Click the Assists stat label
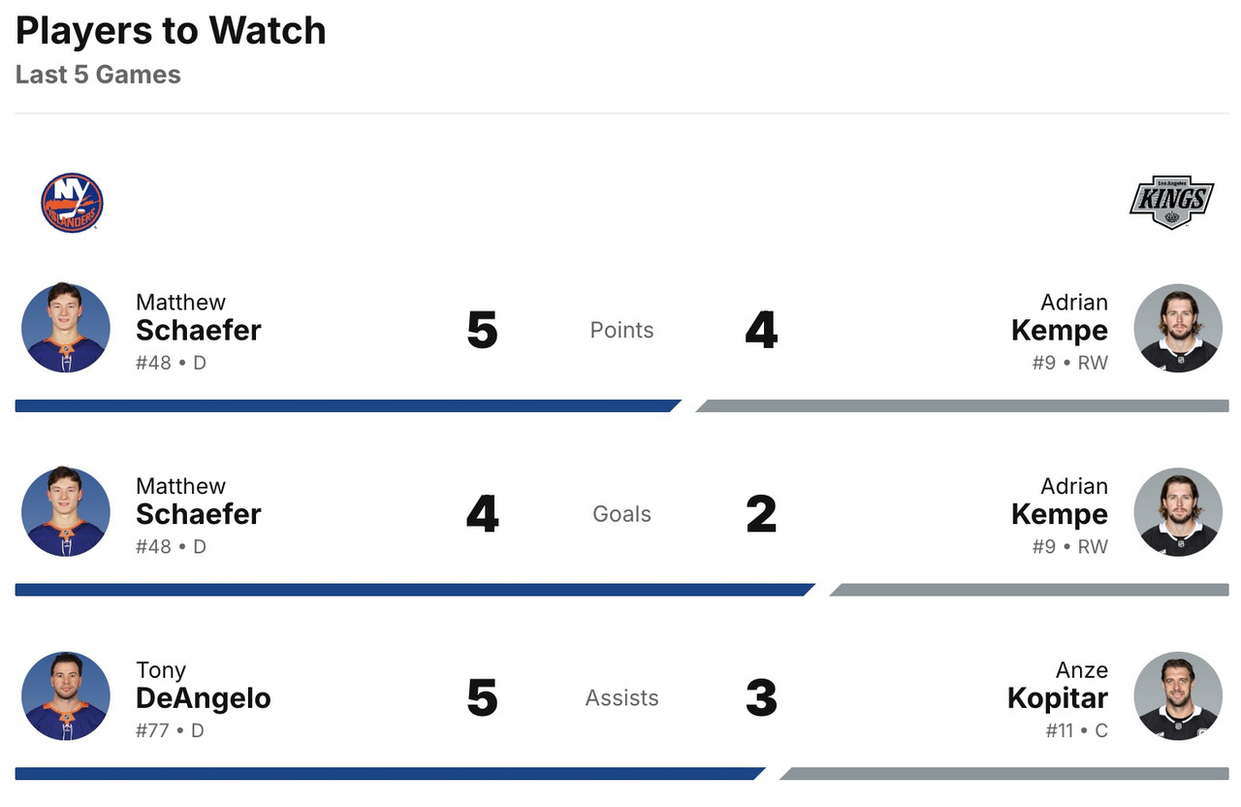Image resolution: width=1241 pixels, height=807 pixels. [x=621, y=698]
